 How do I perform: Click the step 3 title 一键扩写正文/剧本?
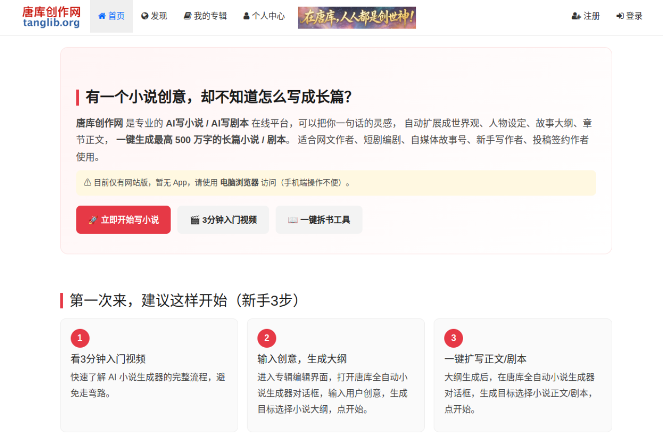click(x=485, y=359)
